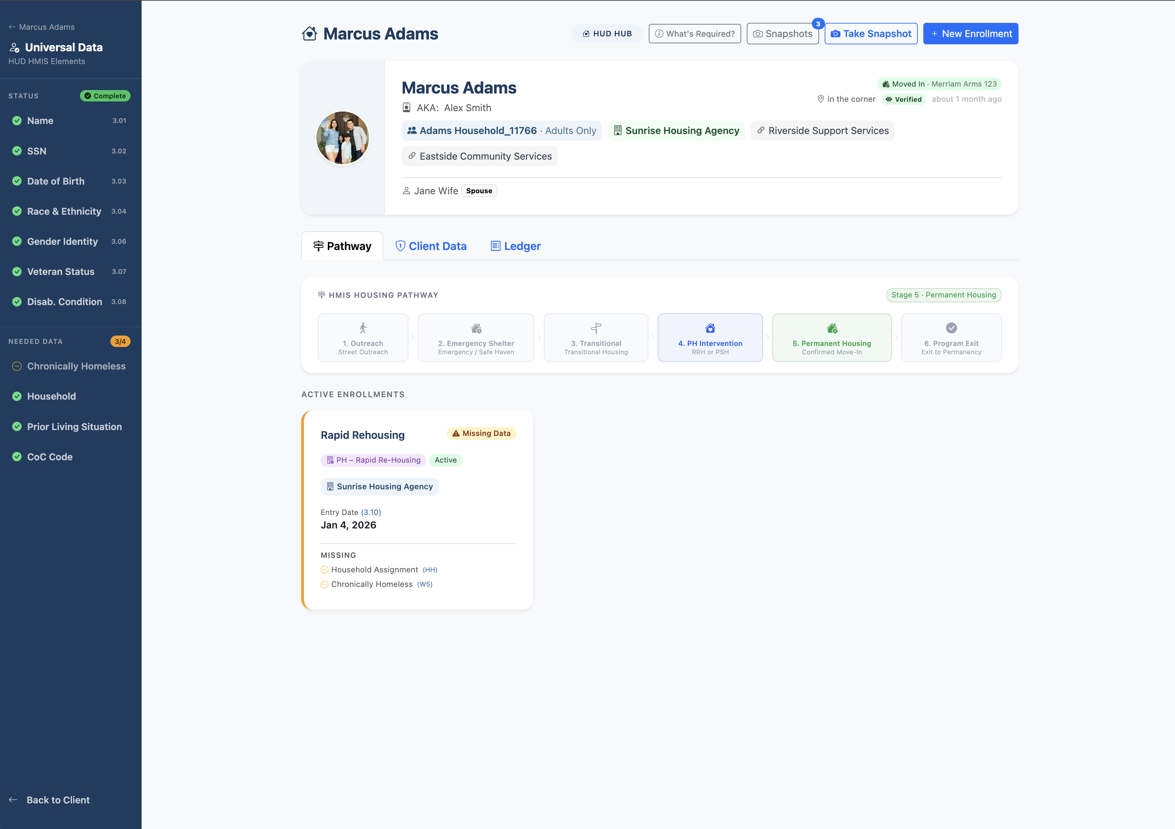Viewport: 1175px width, 829px height.
Task: Click the Eastside Community Services chip
Action: pyautogui.click(x=479, y=156)
